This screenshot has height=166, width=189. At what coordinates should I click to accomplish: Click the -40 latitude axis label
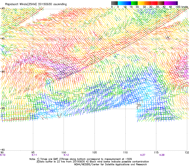(2, 8)
